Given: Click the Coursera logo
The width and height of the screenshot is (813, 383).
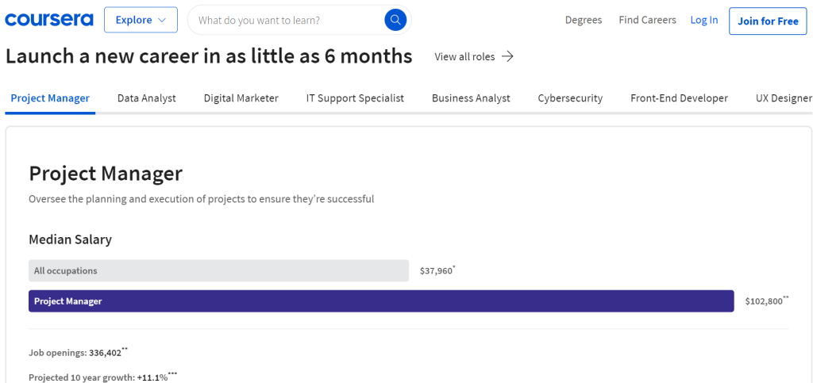Looking at the screenshot, I should click(x=49, y=20).
